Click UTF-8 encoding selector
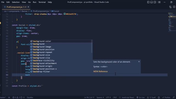This screenshot has width=176, height=99. (108, 97)
